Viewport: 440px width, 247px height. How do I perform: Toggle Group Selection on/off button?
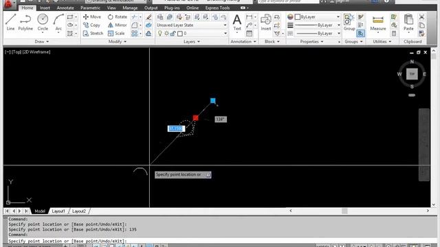point(360,34)
